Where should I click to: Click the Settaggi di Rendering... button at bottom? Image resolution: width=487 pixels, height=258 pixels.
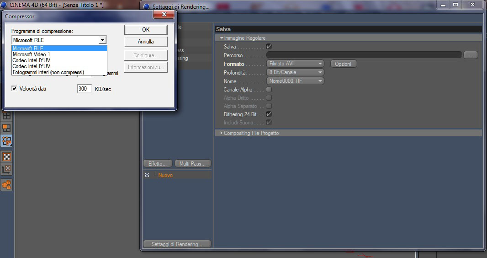177,244
